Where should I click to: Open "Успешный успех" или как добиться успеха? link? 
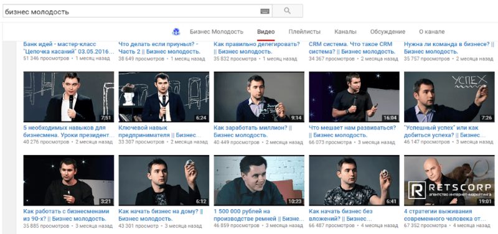(x=445, y=131)
